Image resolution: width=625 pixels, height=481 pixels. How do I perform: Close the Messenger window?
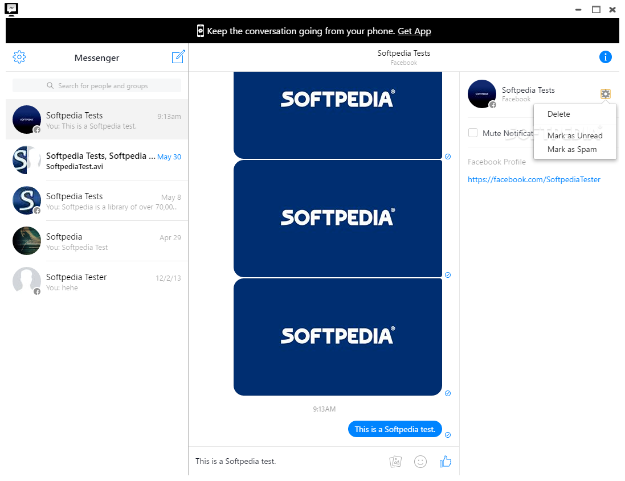click(612, 10)
